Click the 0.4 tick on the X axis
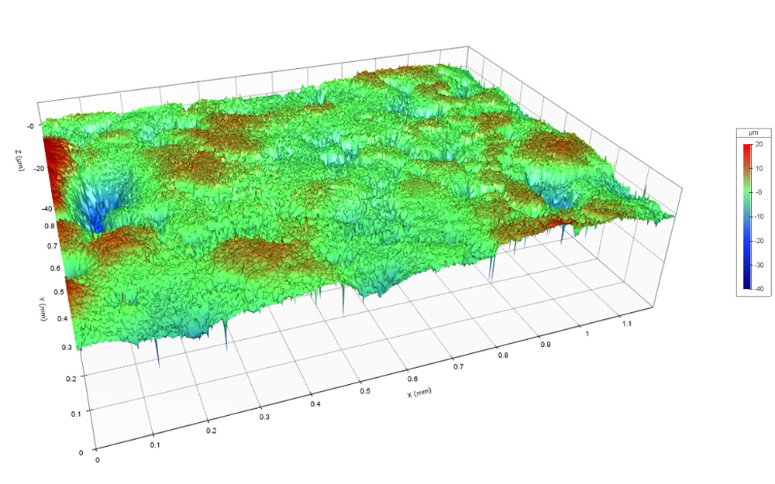 point(315,404)
